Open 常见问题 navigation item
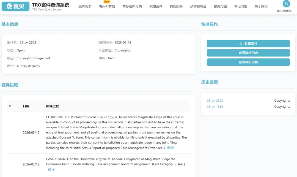The height and width of the screenshot is (177, 297). click(241, 6)
